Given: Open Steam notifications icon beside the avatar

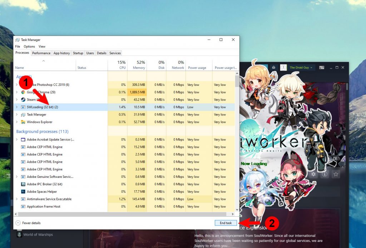Looking at the screenshot, I should tap(273, 67).
